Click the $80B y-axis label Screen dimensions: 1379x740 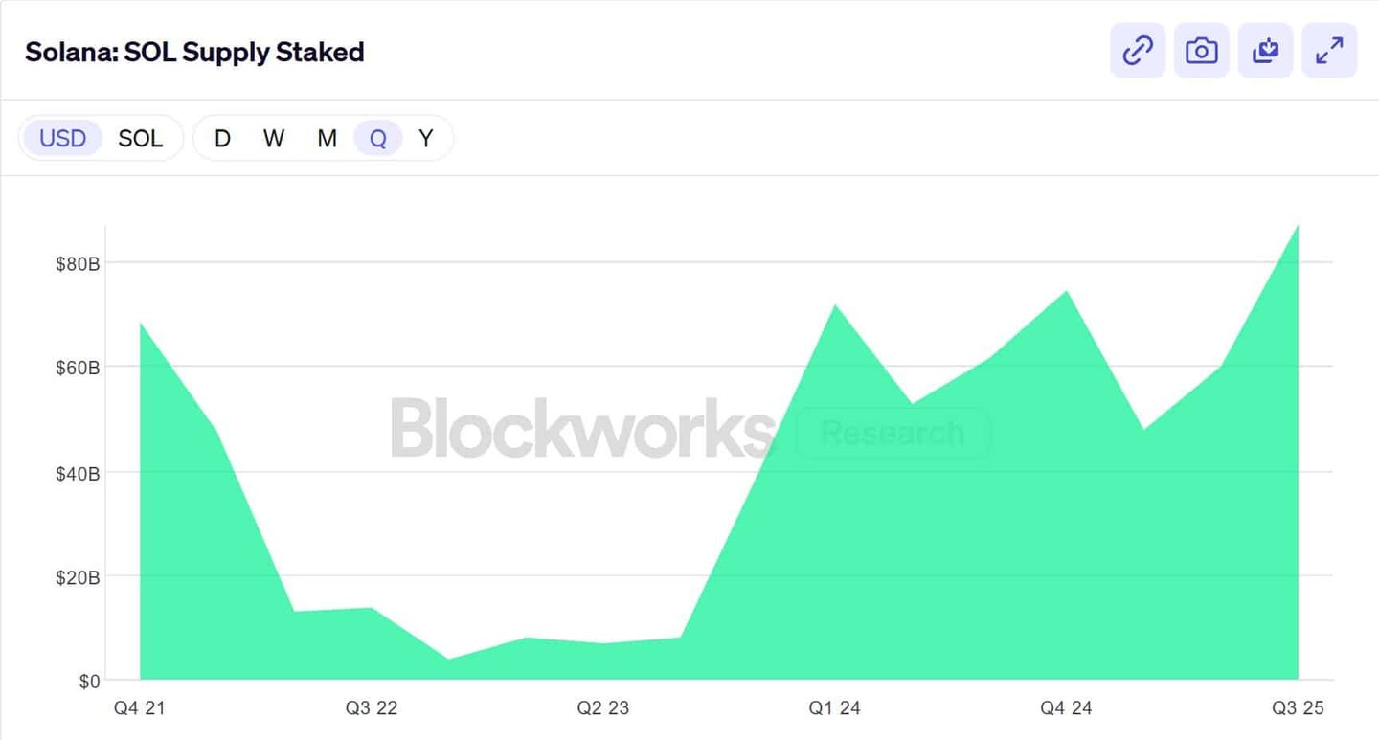pos(78,264)
